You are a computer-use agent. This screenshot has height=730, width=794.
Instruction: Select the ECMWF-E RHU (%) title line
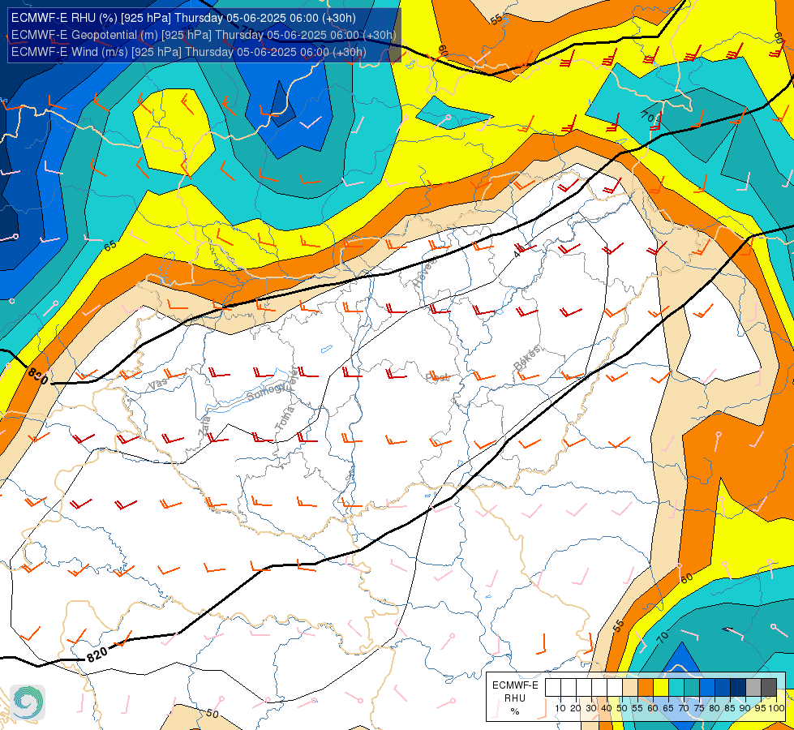coord(183,18)
